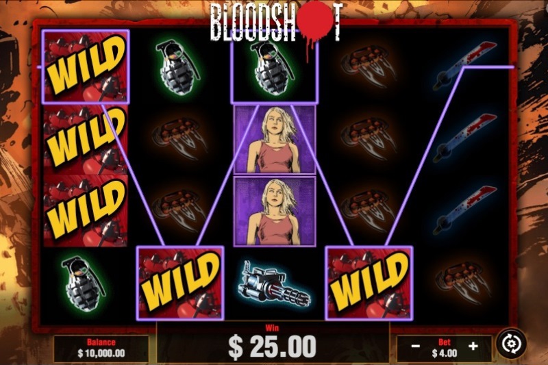Screen dimensions: 548x365
Task: Click the Bloodshot game title logo
Action: coord(276,25)
